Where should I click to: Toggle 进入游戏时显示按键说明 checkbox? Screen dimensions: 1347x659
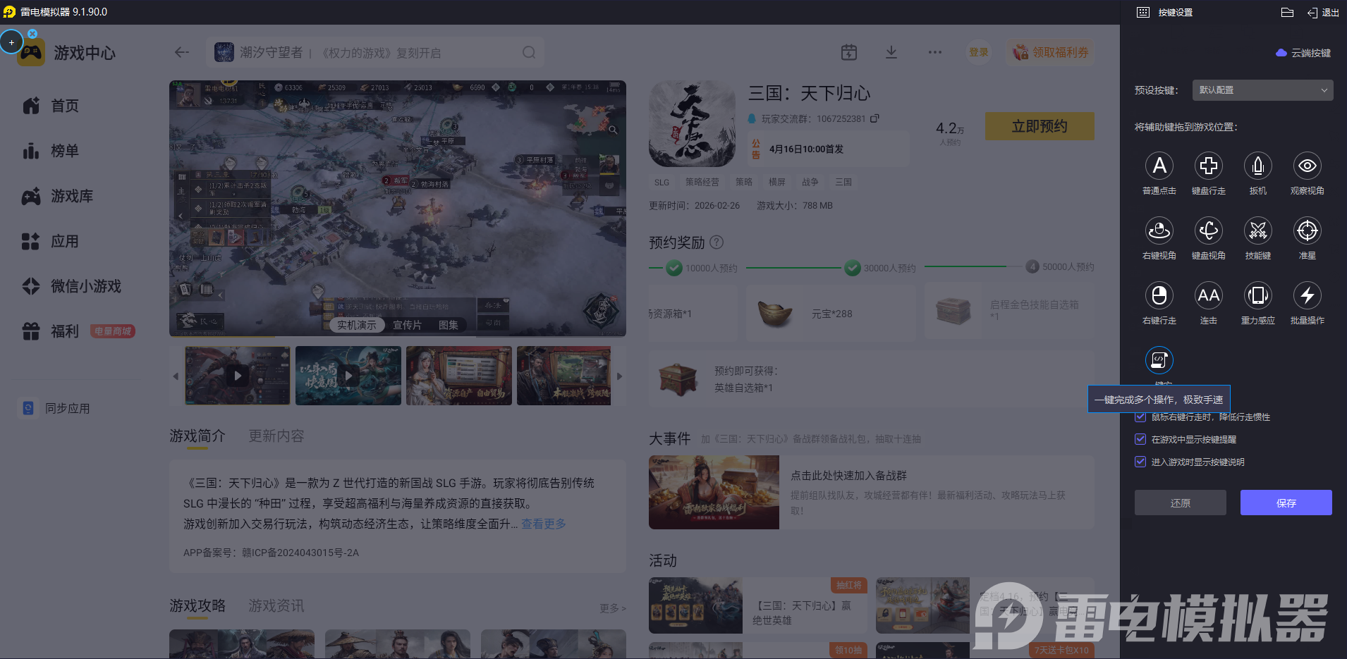pos(1140,462)
